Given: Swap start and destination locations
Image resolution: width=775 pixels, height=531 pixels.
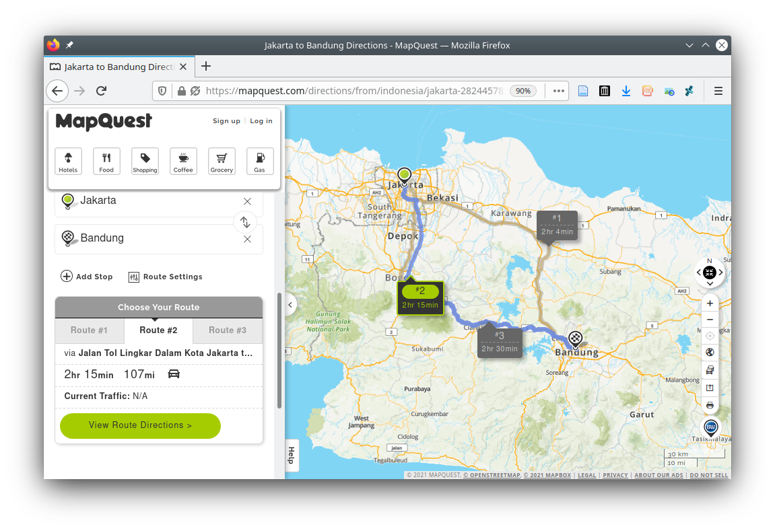Looking at the screenshot, I should tap(245, 222).
